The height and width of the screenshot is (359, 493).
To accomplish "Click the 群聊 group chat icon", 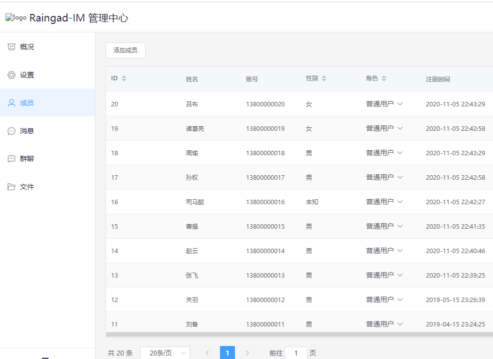I will (11, 159).
